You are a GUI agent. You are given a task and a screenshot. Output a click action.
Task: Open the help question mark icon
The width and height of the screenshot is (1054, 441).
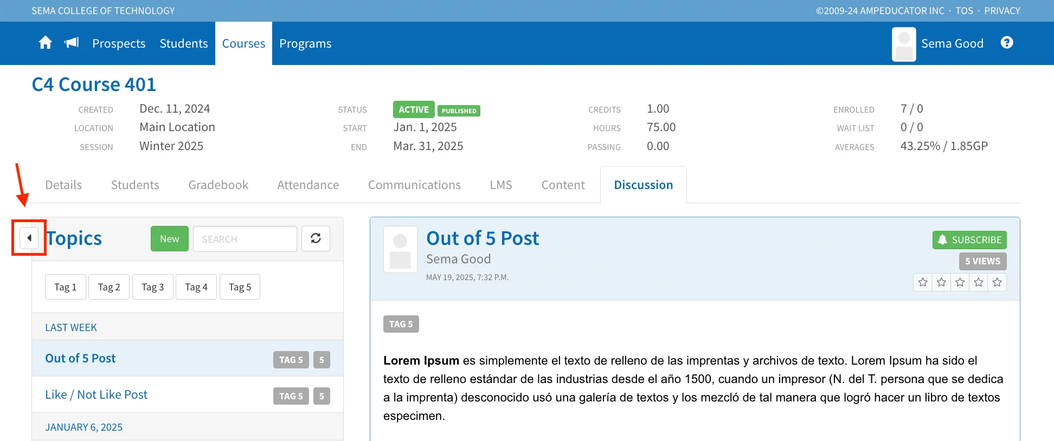[1007, 43]
